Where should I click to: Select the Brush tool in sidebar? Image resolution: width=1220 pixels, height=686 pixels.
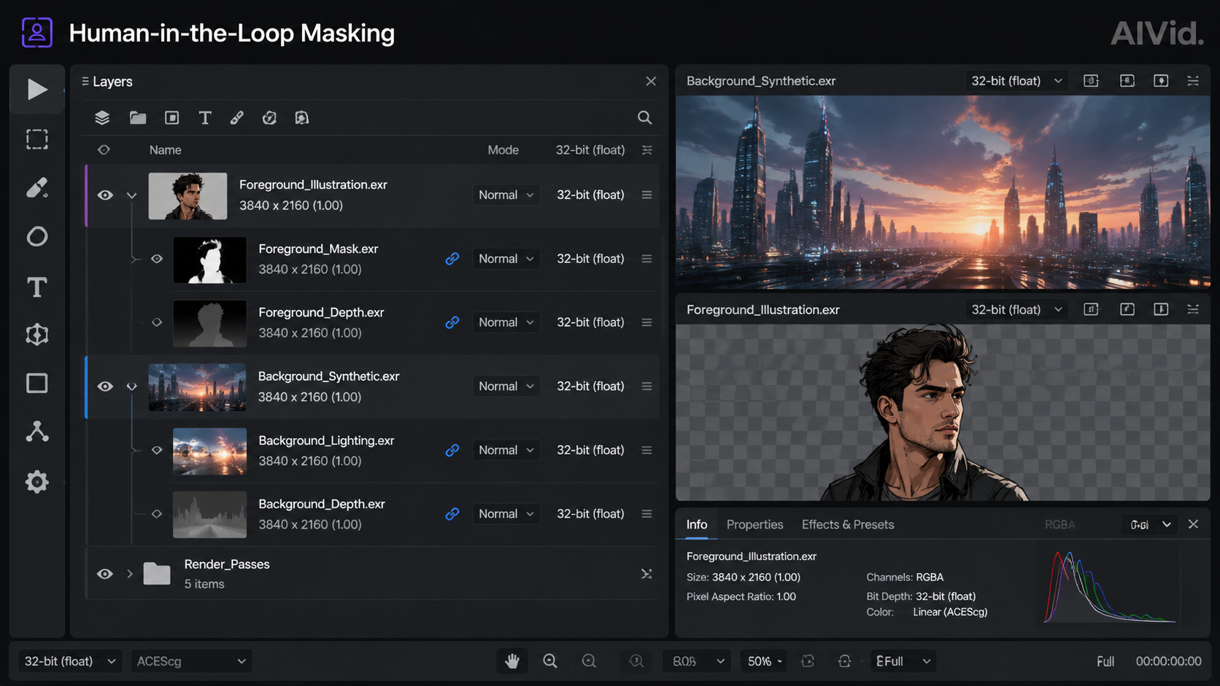click(37, 188)
